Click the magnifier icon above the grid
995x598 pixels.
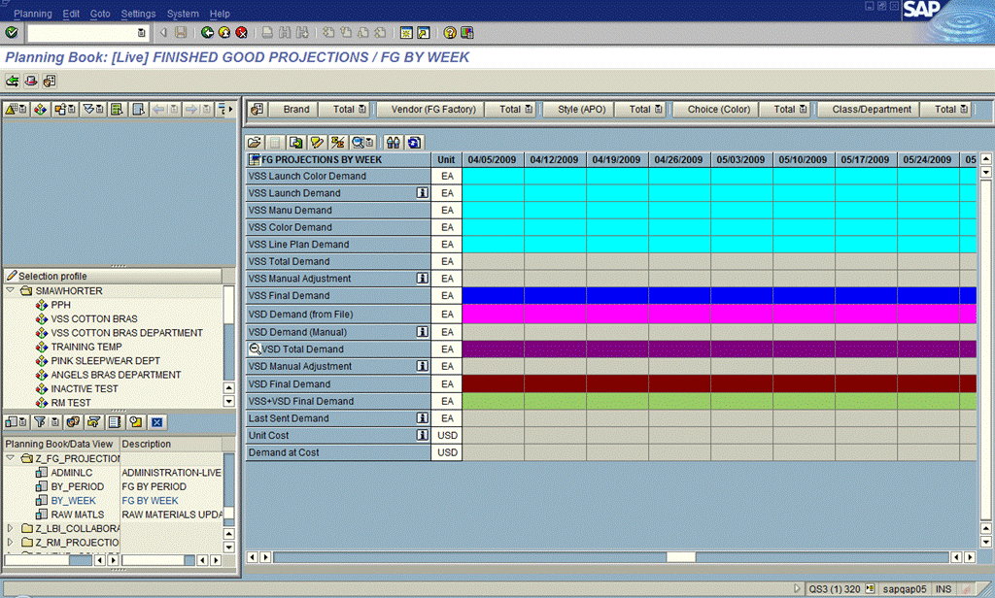[362, 143]
